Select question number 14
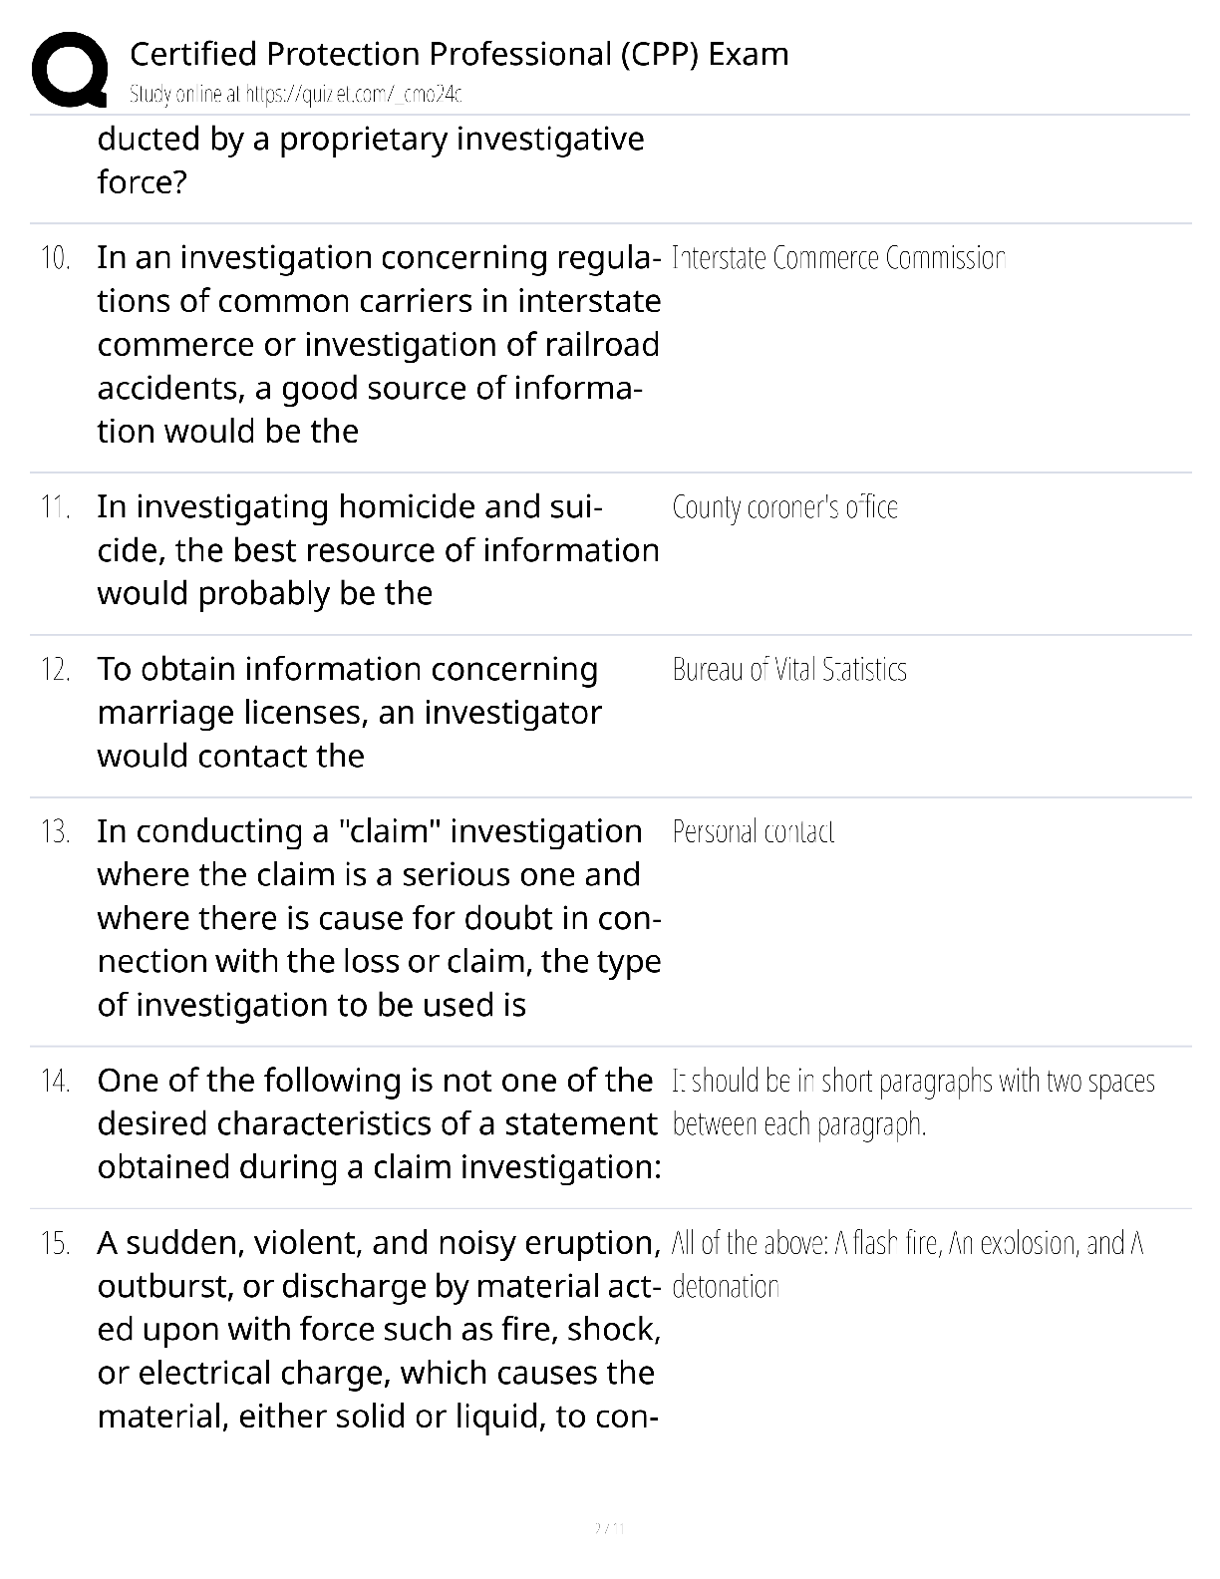The height and width of the screenshot is (1579, 1220). (x=56, y=1082)
